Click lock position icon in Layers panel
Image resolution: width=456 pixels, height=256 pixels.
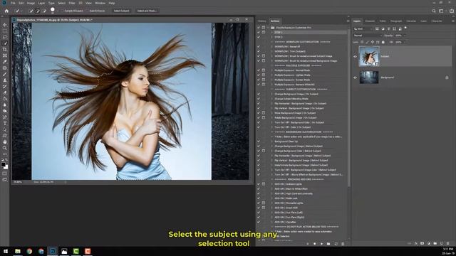click(x=373, y=42)
